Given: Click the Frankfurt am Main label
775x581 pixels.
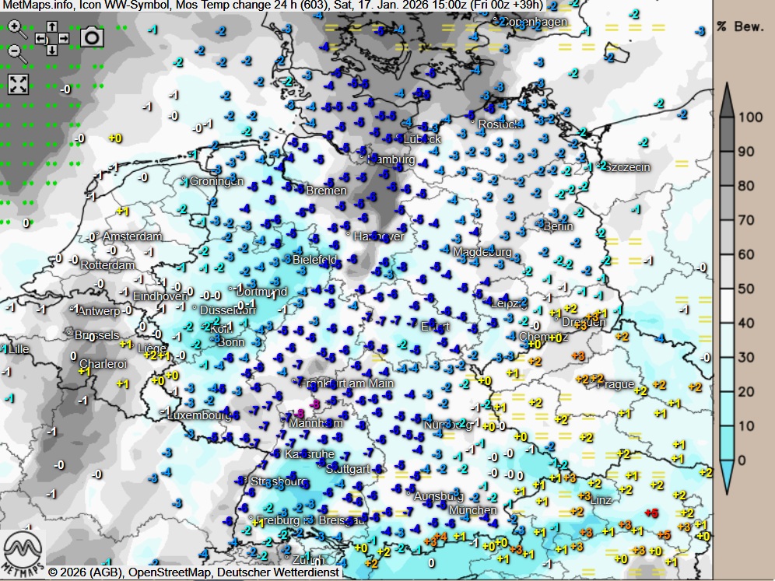Looking at the screenshot, I should click(x=346, y=383).
